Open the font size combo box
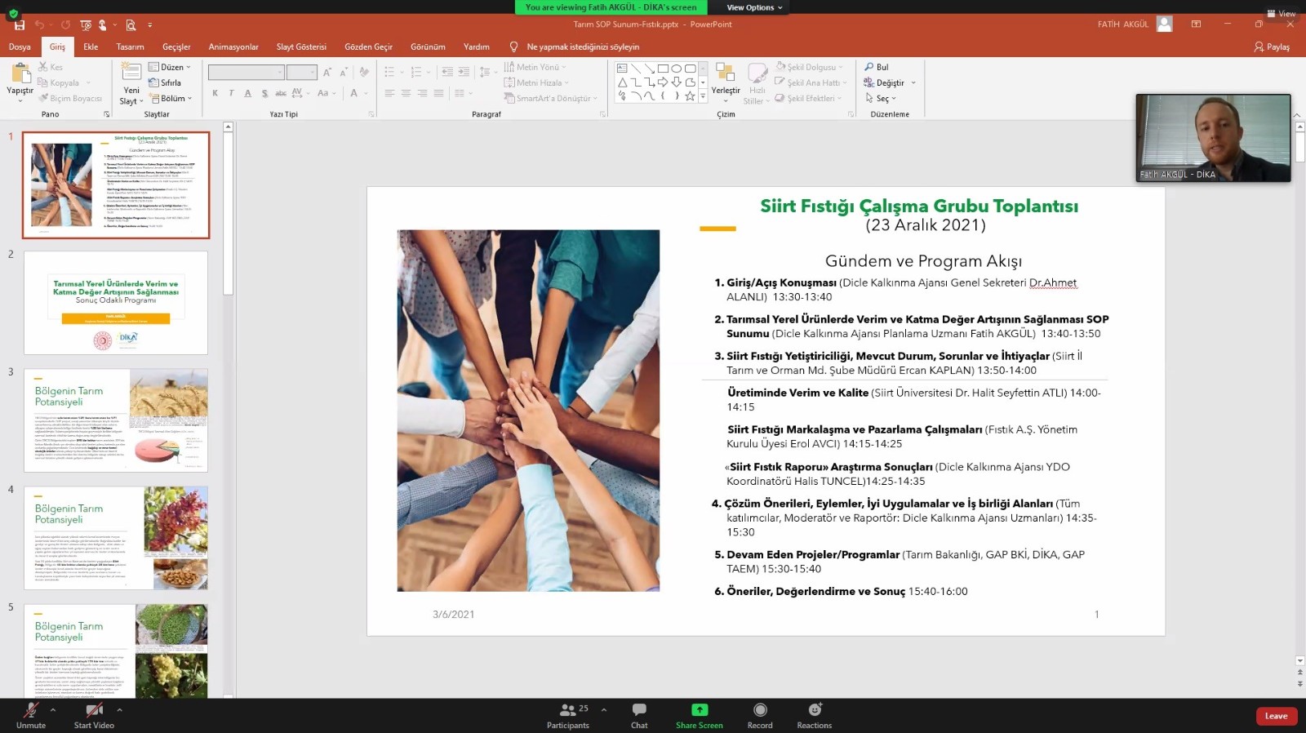Screen dimensions: 1306x733 [301, 72]
